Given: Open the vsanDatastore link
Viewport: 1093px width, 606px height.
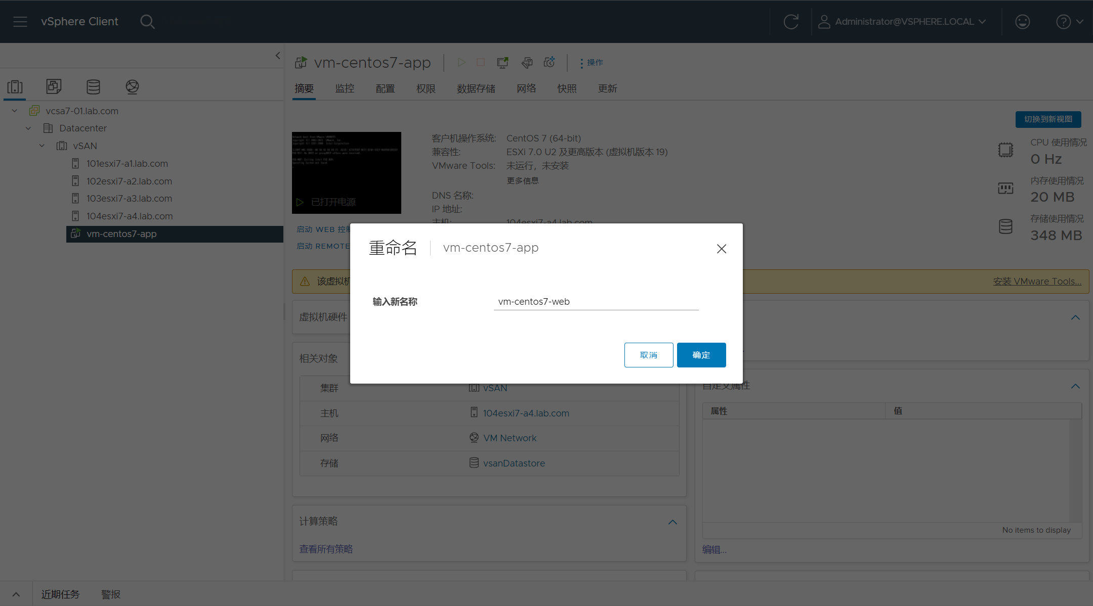Looking at the screenshot, I should coord(514,463).
